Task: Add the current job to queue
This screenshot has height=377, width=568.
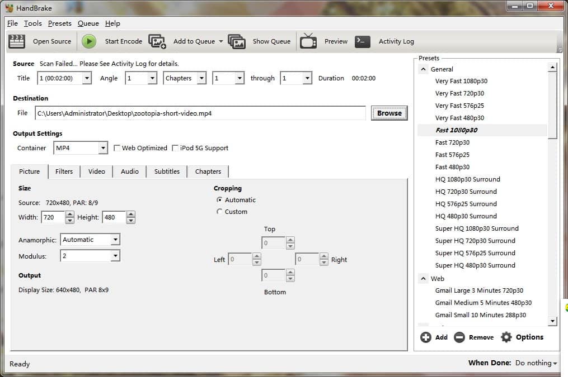Action: [x=194, y=41]
